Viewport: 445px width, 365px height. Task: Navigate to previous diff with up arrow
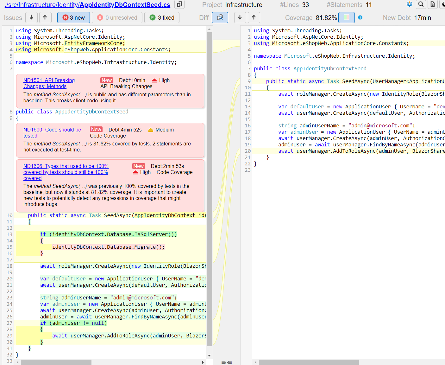pos(254,17)
